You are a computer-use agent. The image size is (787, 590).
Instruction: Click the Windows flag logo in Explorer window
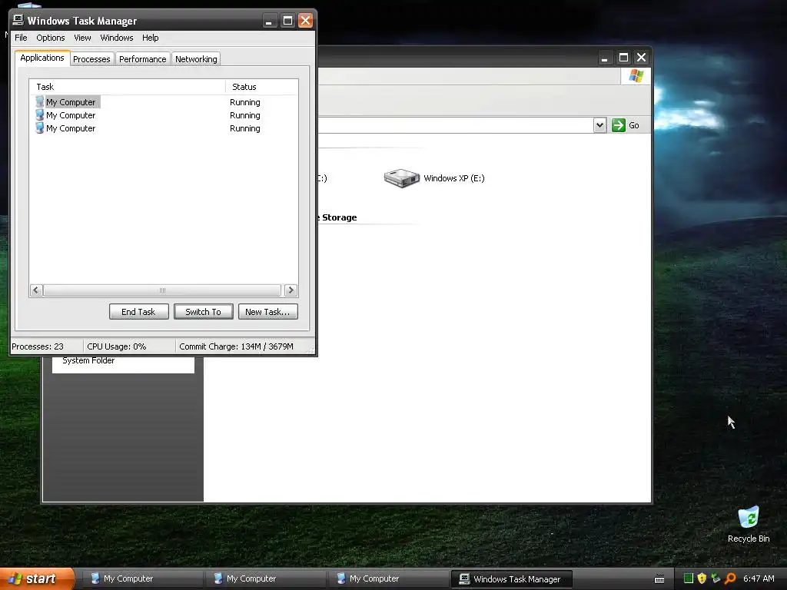(x=636, y=76)
